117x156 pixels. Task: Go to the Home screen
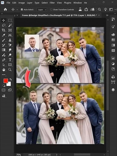click(x=5, y=10)
